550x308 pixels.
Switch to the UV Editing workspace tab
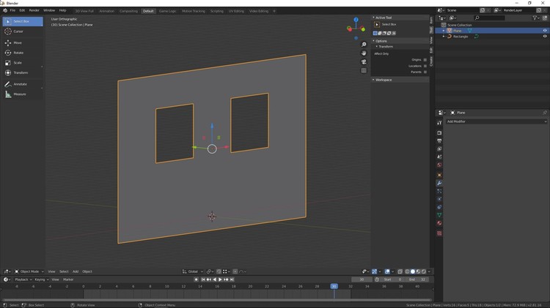click(x=235, y=11)
